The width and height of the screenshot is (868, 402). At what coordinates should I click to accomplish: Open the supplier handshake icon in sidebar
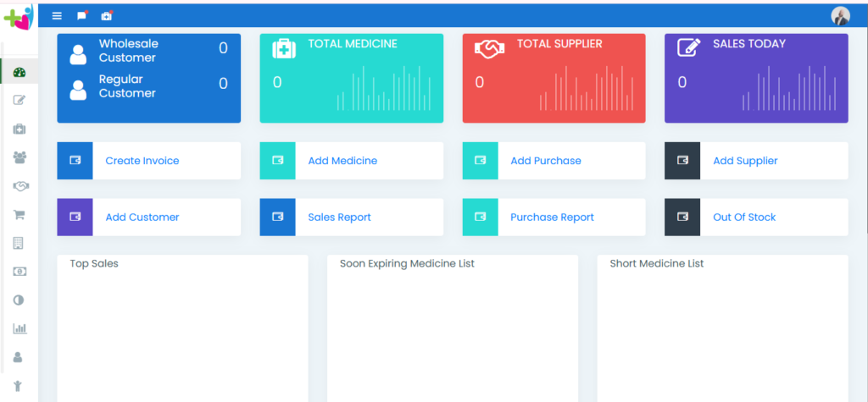point(19,186)
